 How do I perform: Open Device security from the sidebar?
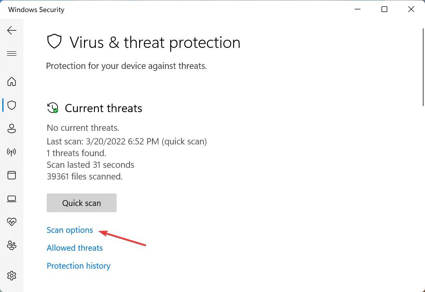click(x=12, y=199)
